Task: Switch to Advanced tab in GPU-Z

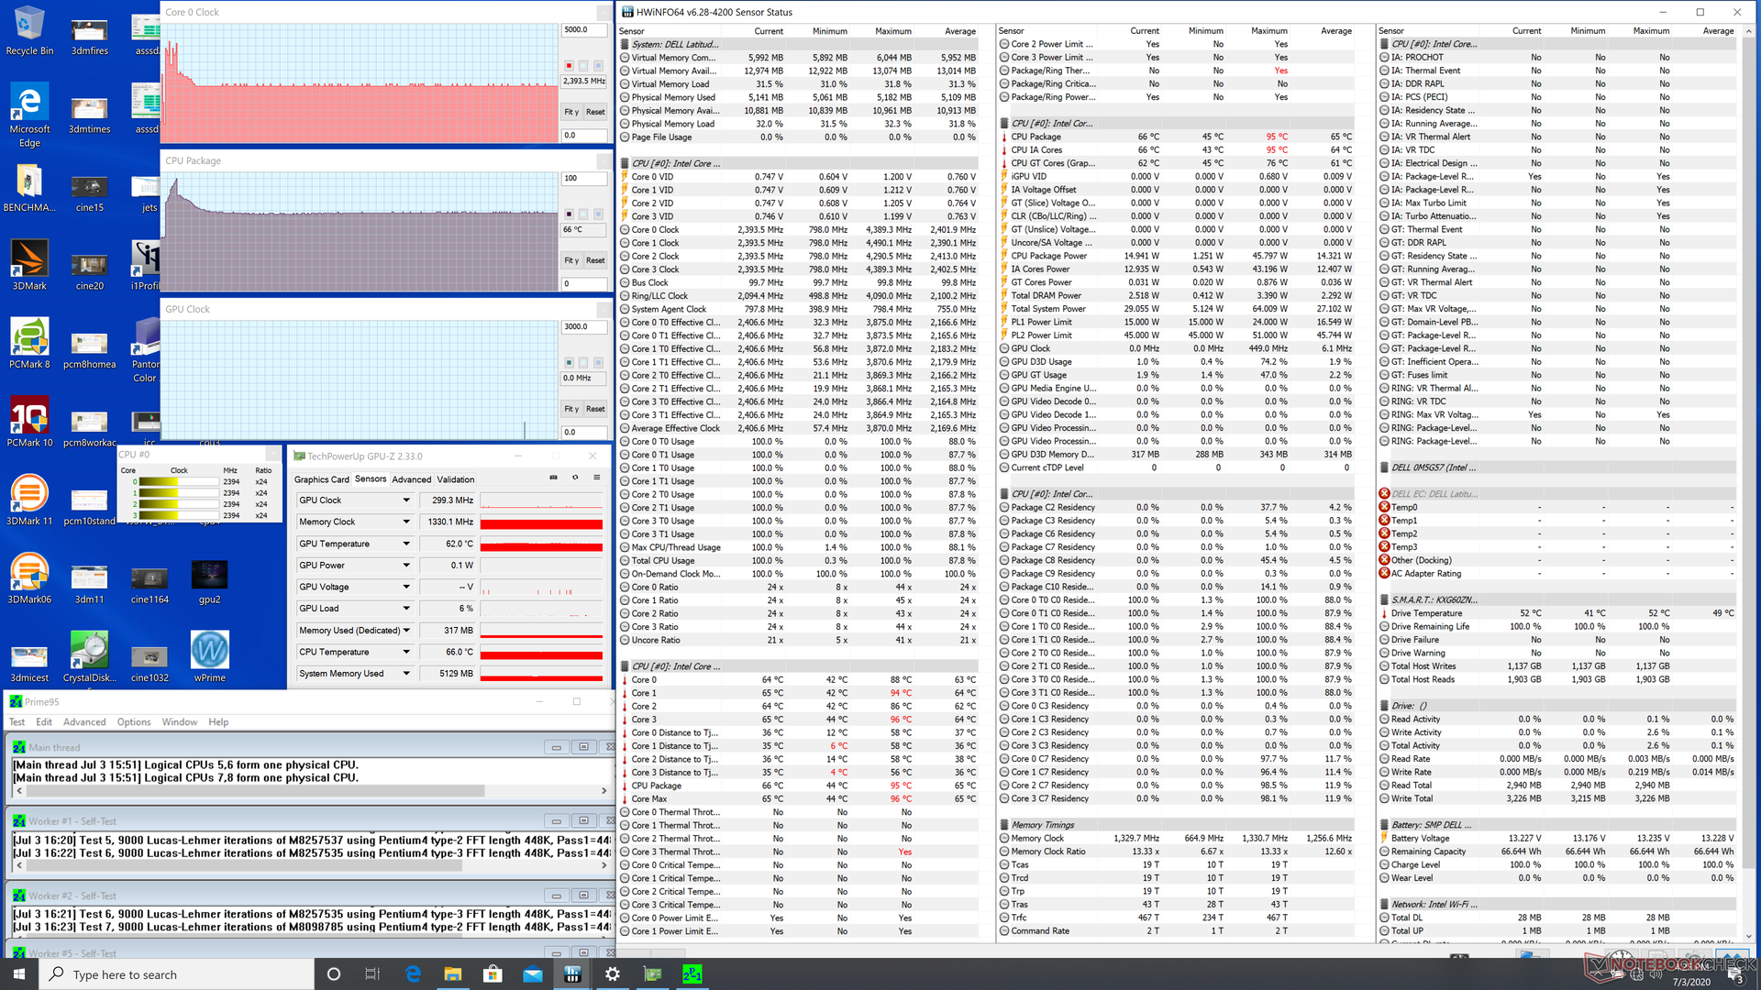Action: click(x=411, y=479)
